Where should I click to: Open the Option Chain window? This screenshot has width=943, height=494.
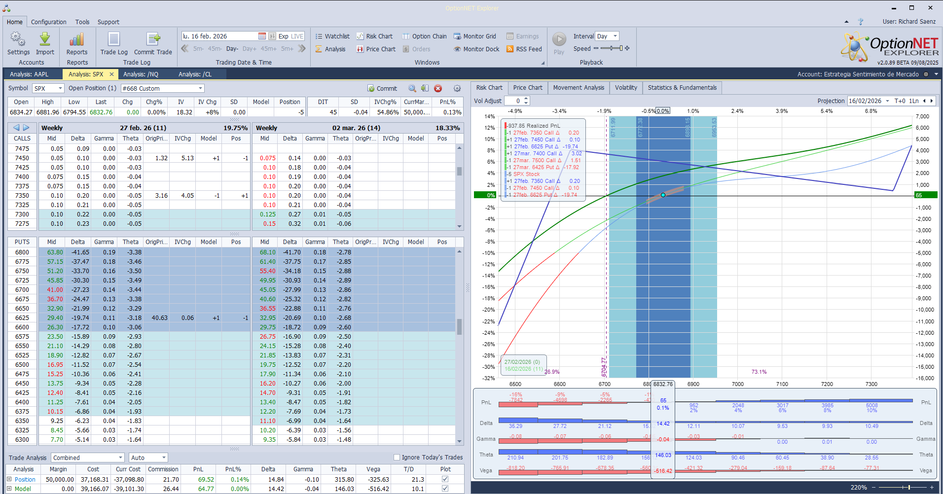425,36
